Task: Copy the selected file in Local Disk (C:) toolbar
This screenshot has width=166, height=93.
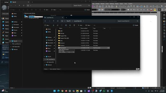Action: pyautogui.click(x=58, y=25)
